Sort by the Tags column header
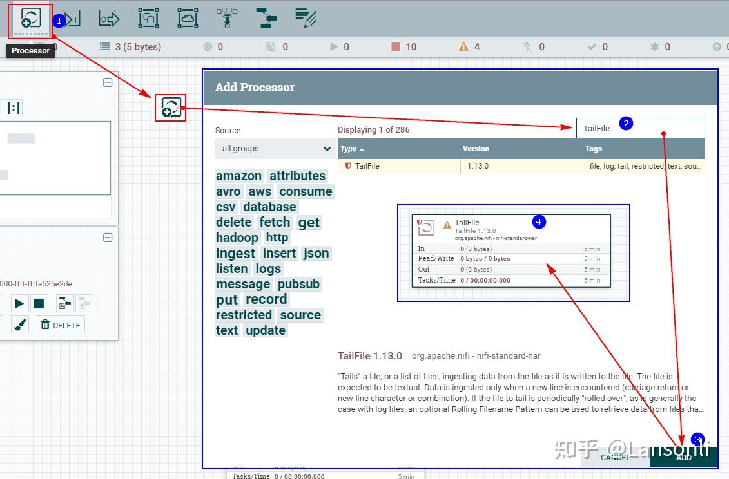Image resolution: width=729 pixels, height=479 pixels. [x=593, y=149]
